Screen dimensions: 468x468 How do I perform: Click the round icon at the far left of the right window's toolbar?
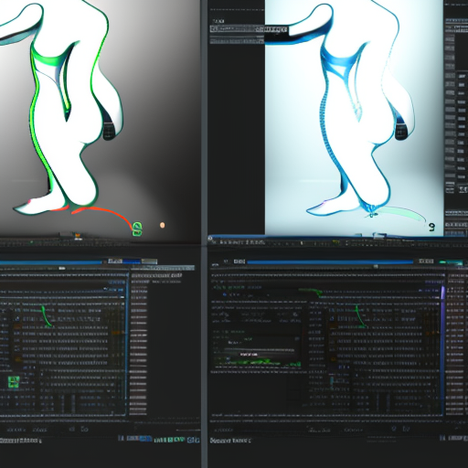[210, 239]
